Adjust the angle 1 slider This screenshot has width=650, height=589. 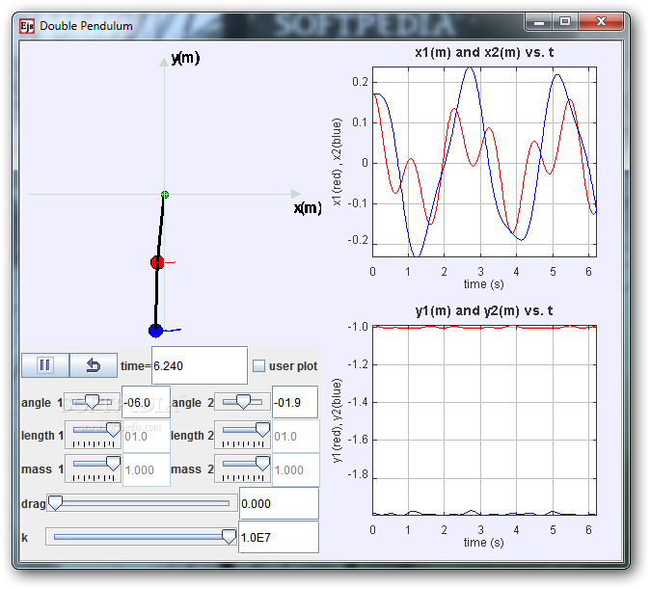coord(92,402)
